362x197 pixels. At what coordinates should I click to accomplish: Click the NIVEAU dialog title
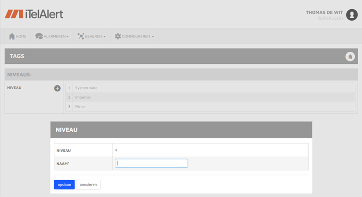pos(66,130)
